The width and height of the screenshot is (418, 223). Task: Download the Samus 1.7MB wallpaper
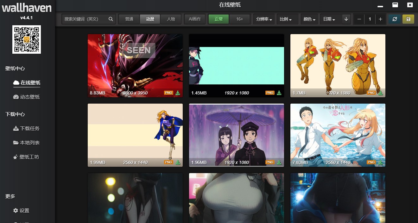coord(381,93)
